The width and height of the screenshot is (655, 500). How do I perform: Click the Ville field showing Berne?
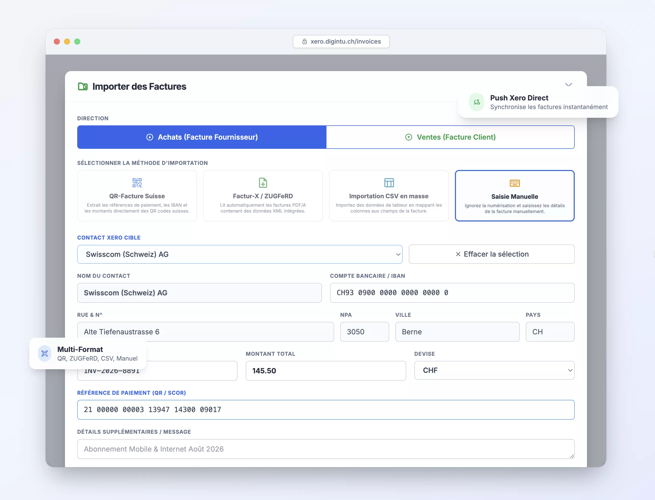457,332
